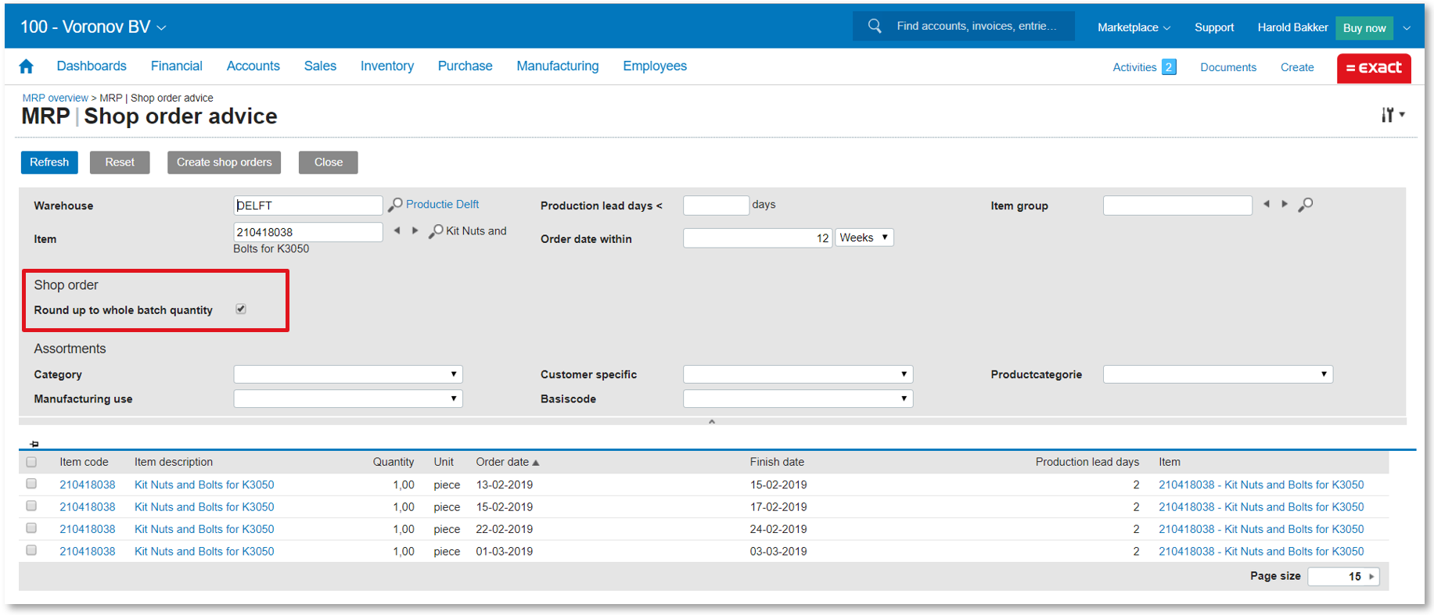This screenshot has height=615, width=1434.
Task: Go to next Item group arrow
Action: pyautogui.click(x=1285, y=204)
